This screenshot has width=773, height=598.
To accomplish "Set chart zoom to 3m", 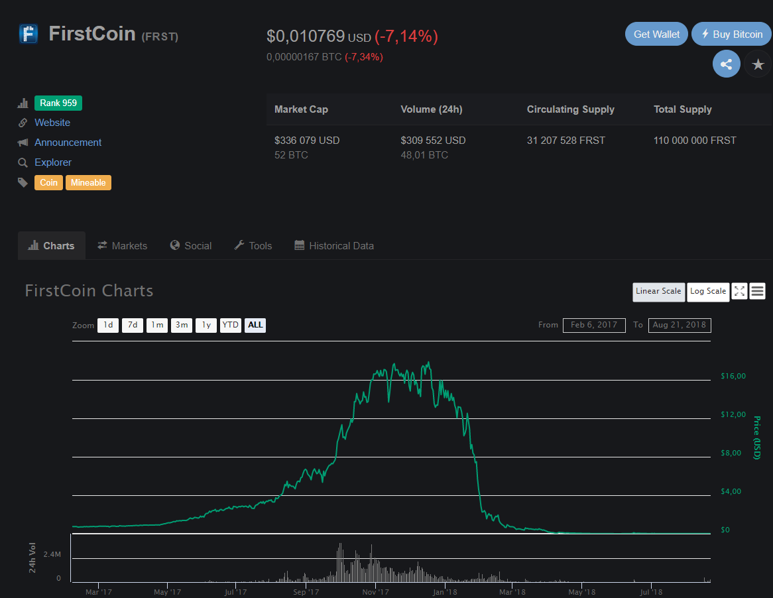I will pyautogui.click(x=182, y=326).
